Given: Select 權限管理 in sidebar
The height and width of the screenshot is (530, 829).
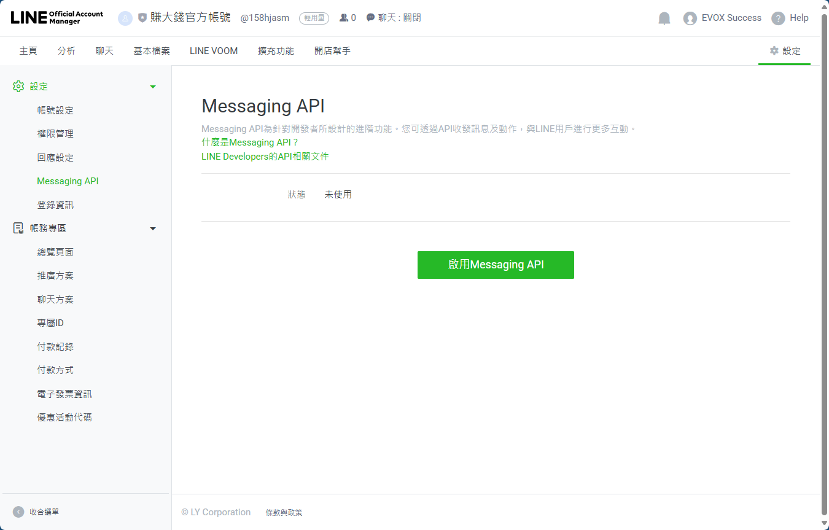Looking at the screenshot, I should [55, 134].
